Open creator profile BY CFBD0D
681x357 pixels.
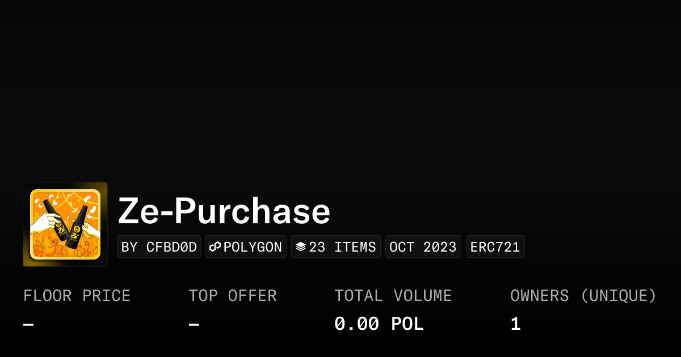click(x=159, y=247)
